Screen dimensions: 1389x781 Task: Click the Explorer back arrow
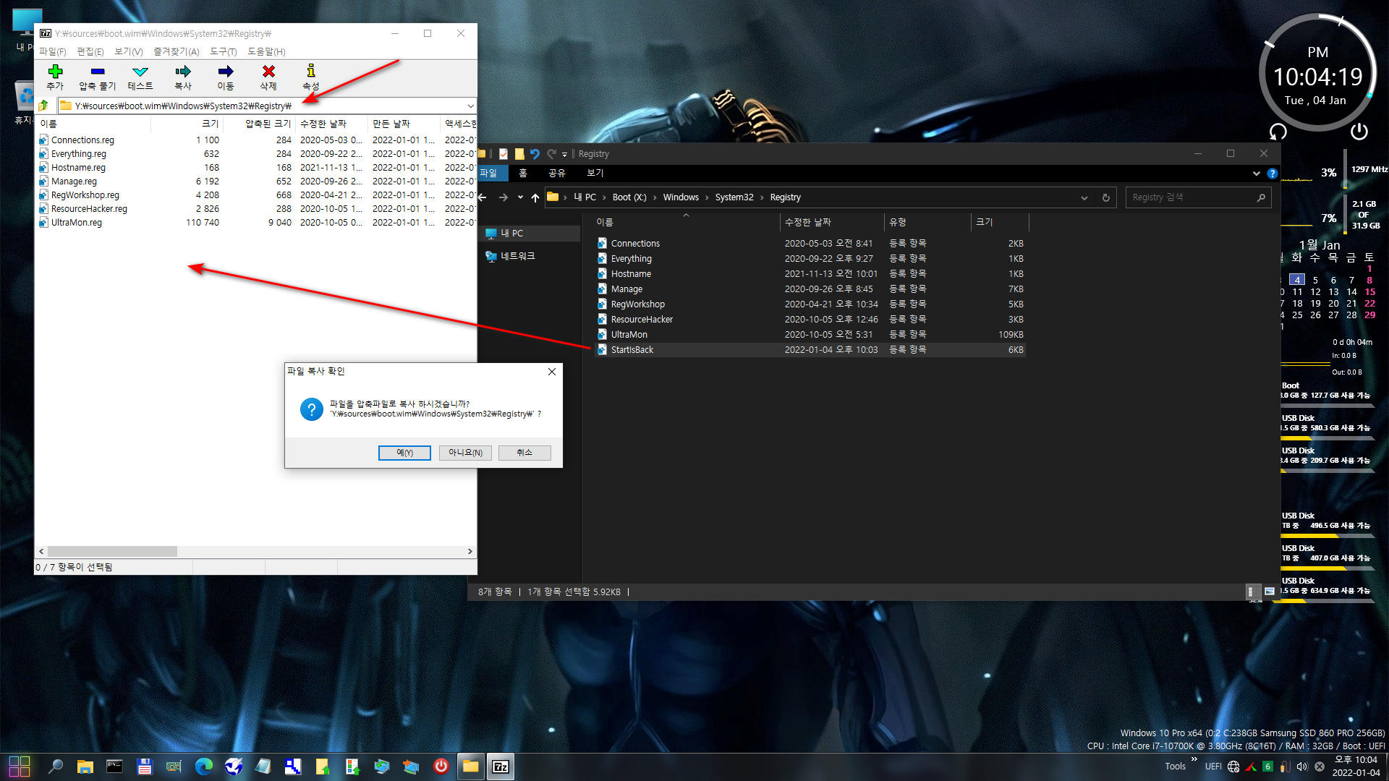(483, 197)
